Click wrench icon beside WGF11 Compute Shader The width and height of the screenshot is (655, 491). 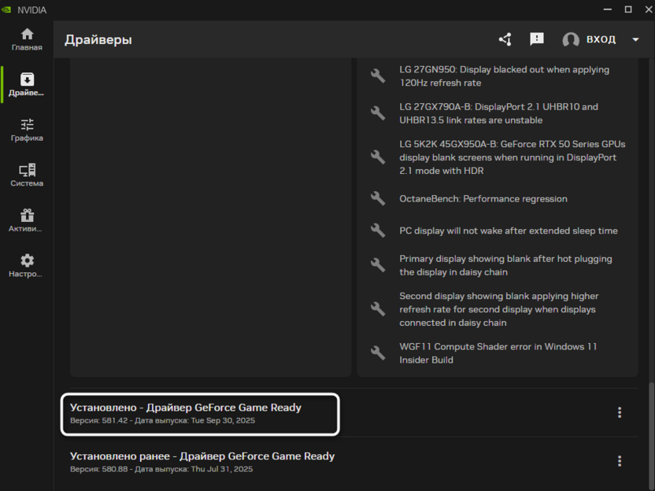tap(378, 353)
